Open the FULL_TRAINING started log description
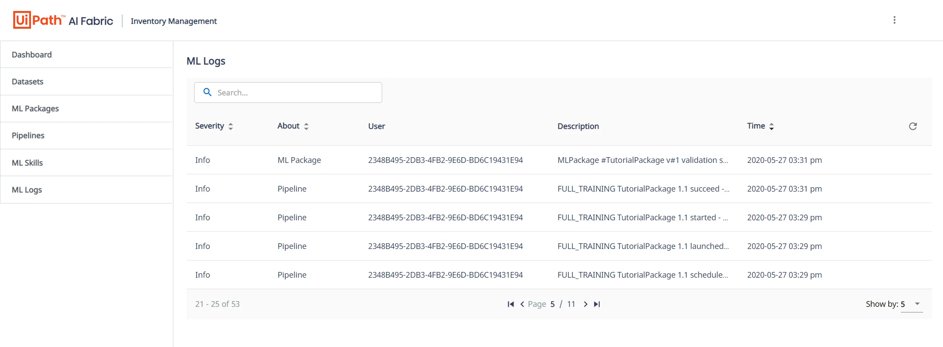Viewport: 943px width, 347px height. tap(643, 218)
